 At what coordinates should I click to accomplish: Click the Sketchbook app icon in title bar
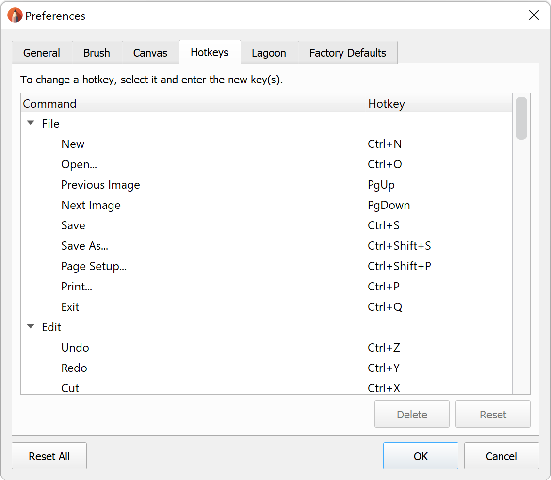pos(15,16)
